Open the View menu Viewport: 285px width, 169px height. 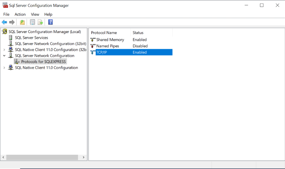click(35, 14)
